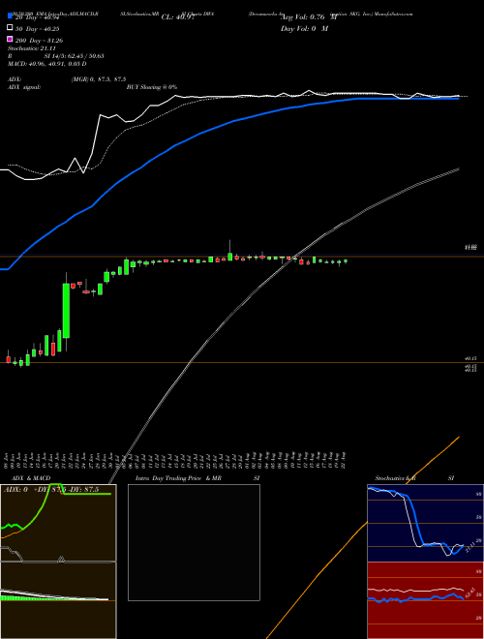Click the Avg Vol 0.76 M label

pyautogui.click(x=309, y=17)
